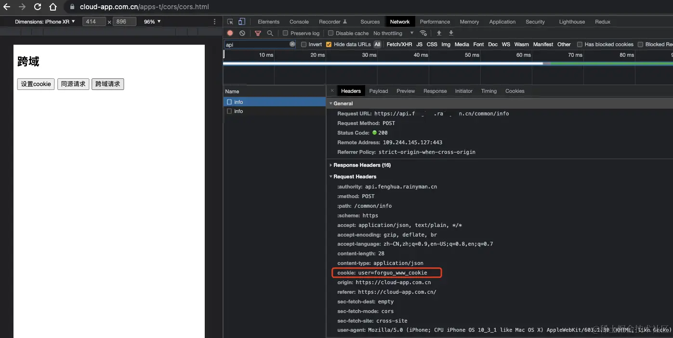Switch to the Elements panel
Image resolution: width=673 pixels, height=338 pixels.
coord(268,22)
